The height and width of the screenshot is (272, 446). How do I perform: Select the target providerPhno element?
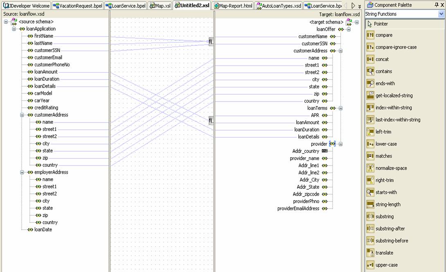pyautogui.click(x=306, y=202)
